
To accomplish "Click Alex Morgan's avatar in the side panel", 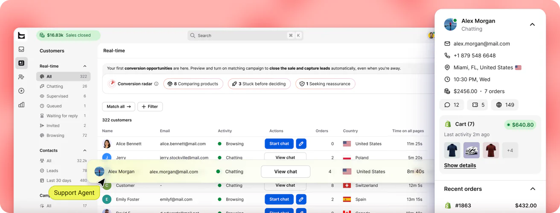I will 450,24.
